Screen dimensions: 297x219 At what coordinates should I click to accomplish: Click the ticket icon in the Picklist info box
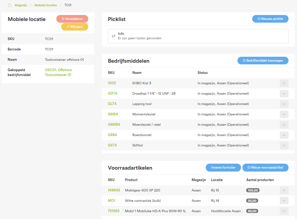click(113, 36)
